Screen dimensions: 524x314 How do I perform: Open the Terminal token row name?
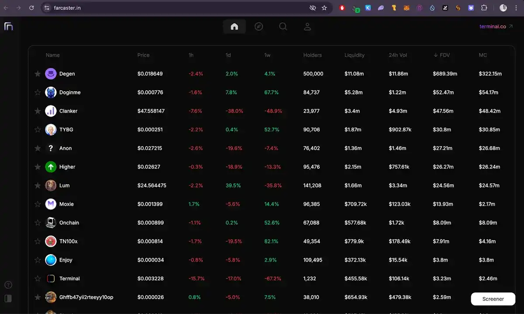coord(69,279)
